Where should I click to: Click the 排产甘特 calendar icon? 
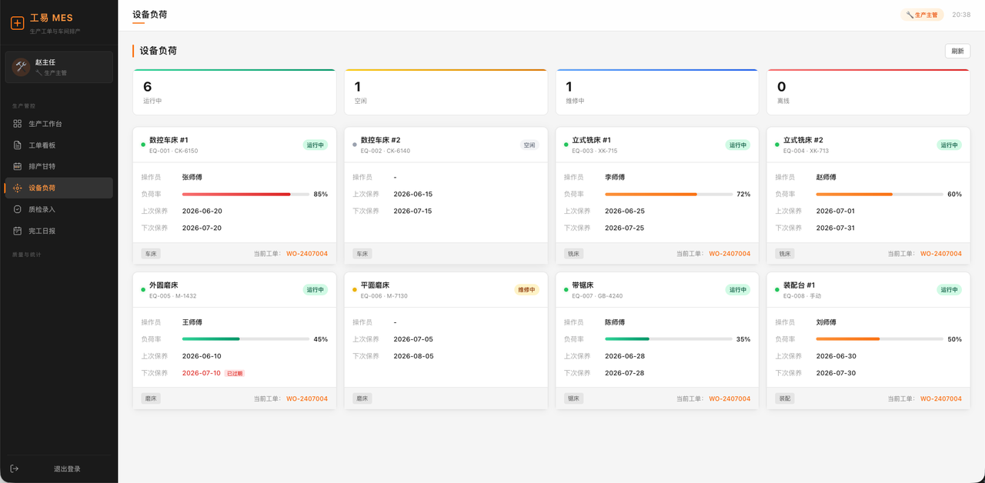click(x=18, y=166)
